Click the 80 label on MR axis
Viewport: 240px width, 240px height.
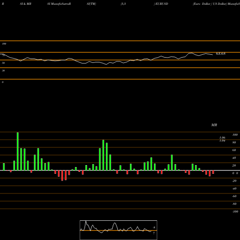click(234, 143)
